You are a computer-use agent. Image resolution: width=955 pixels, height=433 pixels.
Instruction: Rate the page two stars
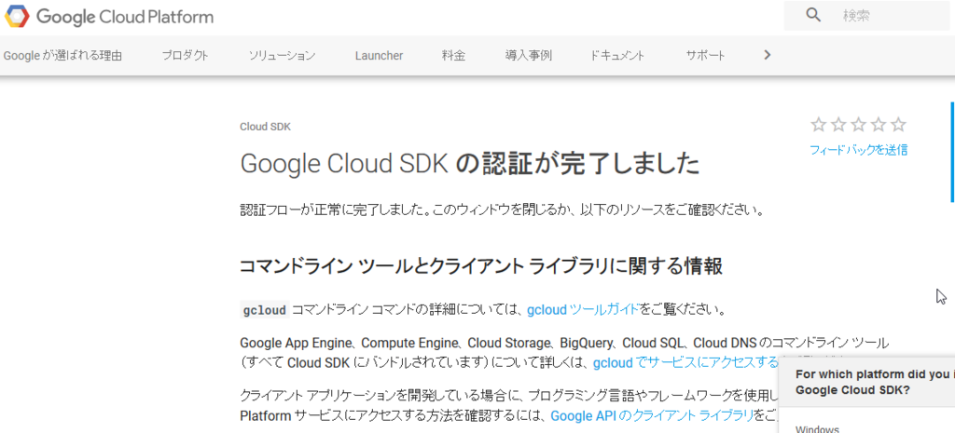pos(838,126)
